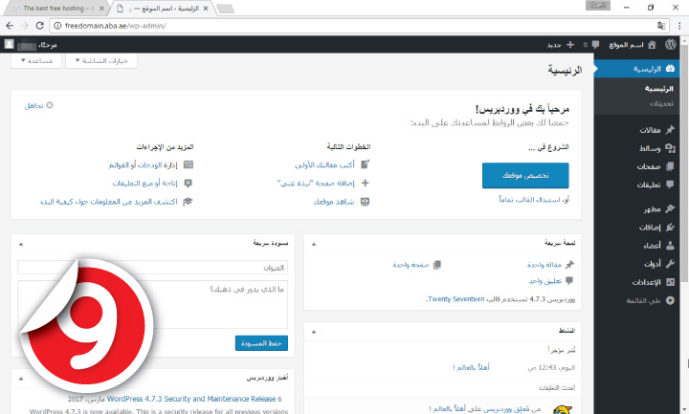
Task: Select Updates (تحديثات) submenu item in sidebar
Action: (x=662, y=103)
